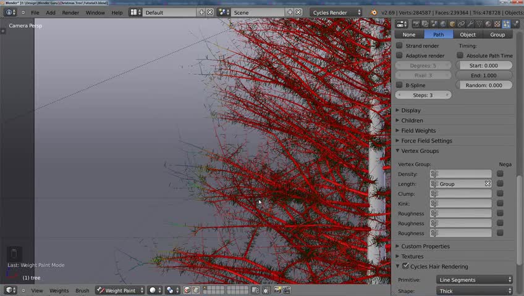Open the Cycles Render engine dropdown
The width and height of the screenshot is (524, 296).
click(x=336, y=12)
